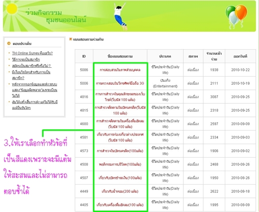Image resolution: width=259 pixels, height=212 pixels.
Task: Open the red survey title for ID 5006
Action: 120,83
